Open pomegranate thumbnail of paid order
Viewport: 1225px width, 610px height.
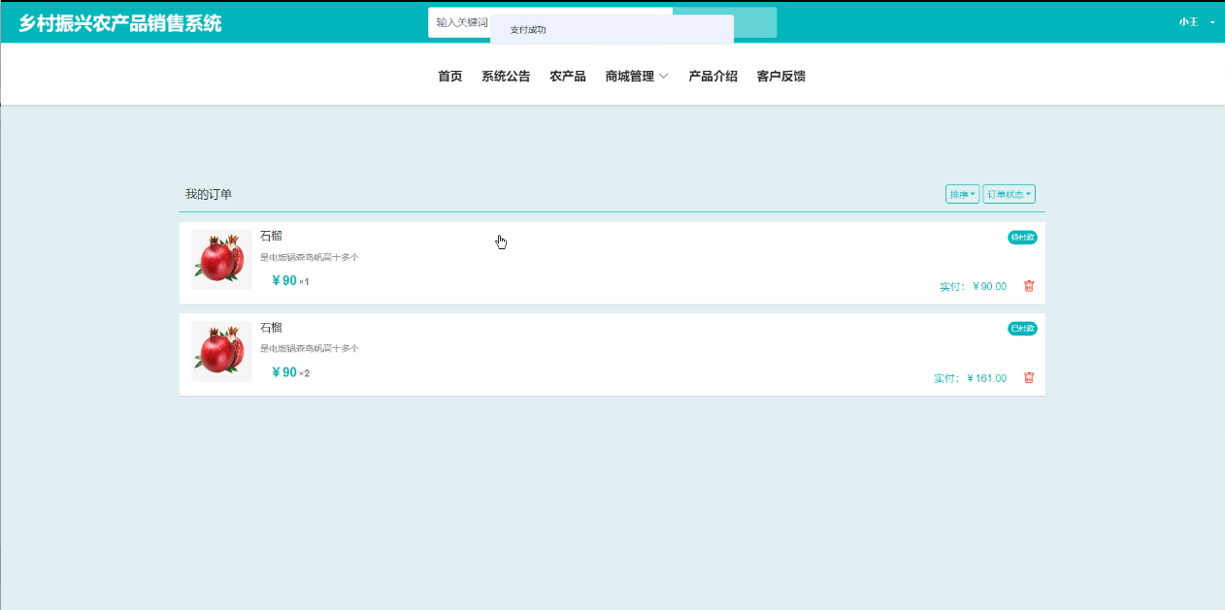click(x=221, y=351)
